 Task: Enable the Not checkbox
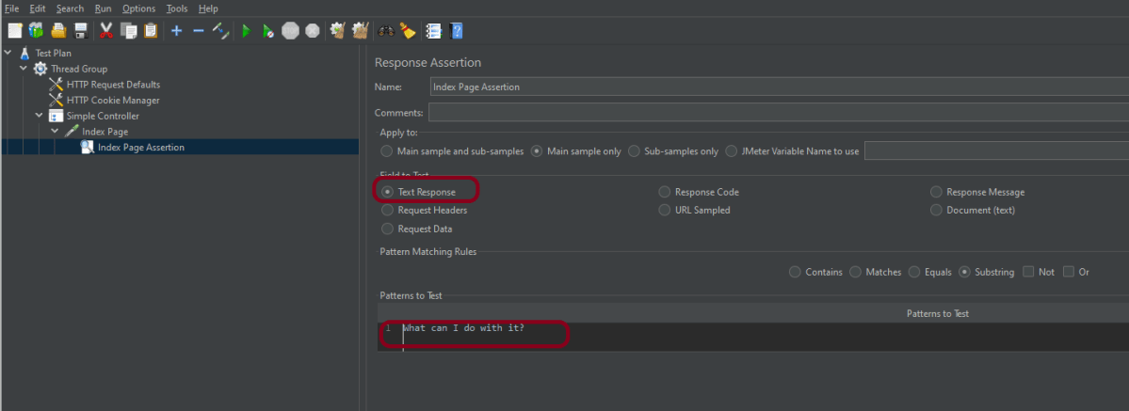click(x=1028, y=272)
